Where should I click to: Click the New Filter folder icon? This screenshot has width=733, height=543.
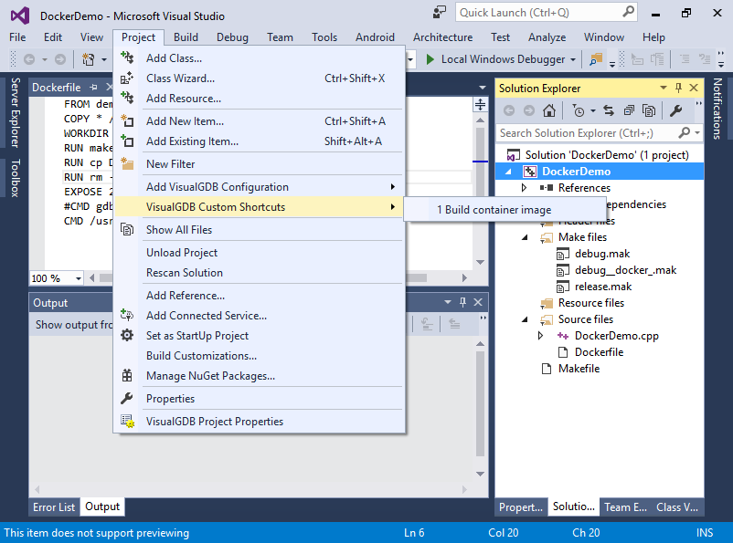coord(127,164)
